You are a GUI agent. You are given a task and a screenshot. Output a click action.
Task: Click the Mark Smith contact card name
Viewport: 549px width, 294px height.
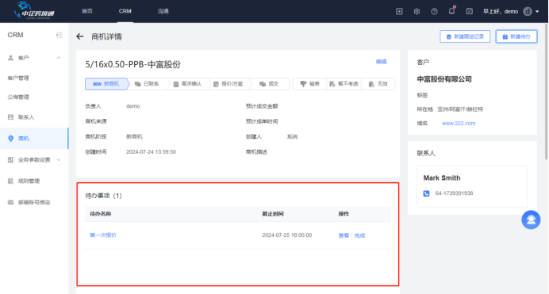[x=442, y=178]
